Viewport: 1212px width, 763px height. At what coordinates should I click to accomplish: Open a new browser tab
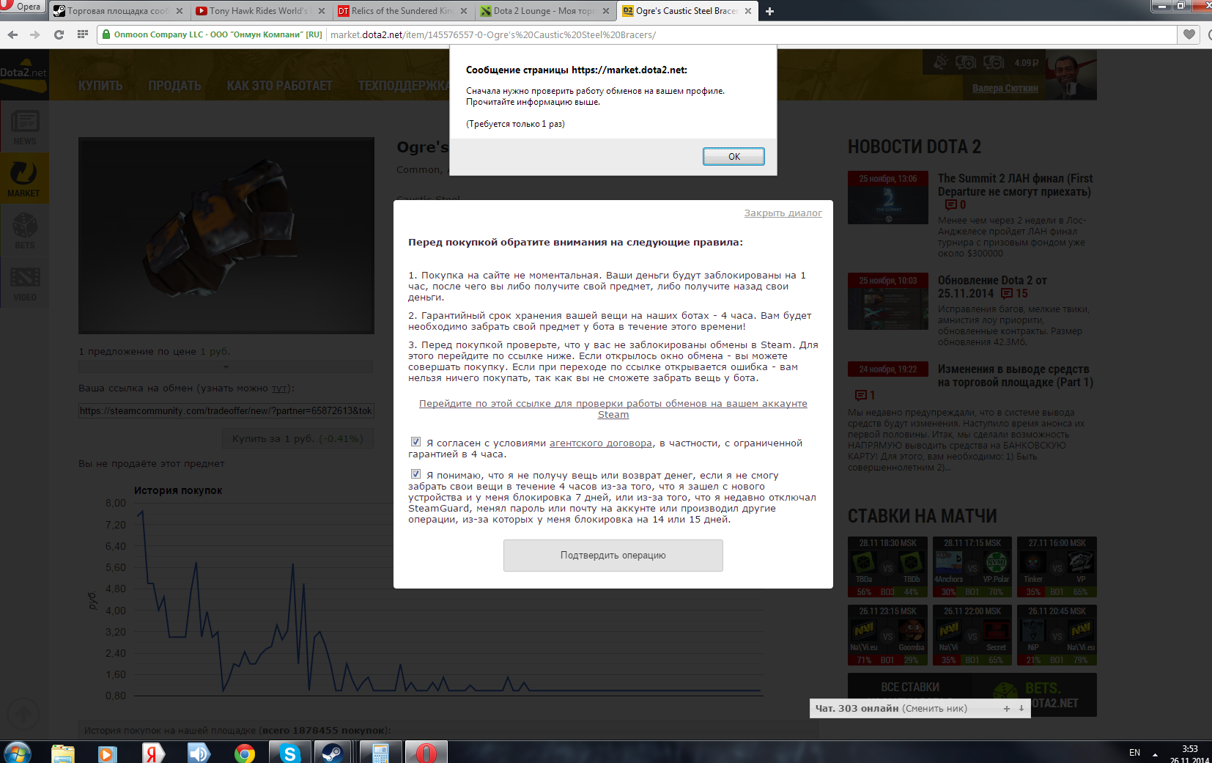769,11
